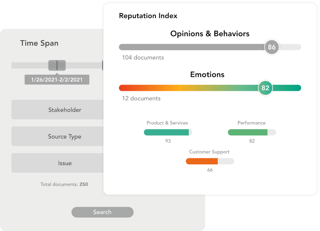
Task: Click the Performance progress bar
Action: [252, 132]
